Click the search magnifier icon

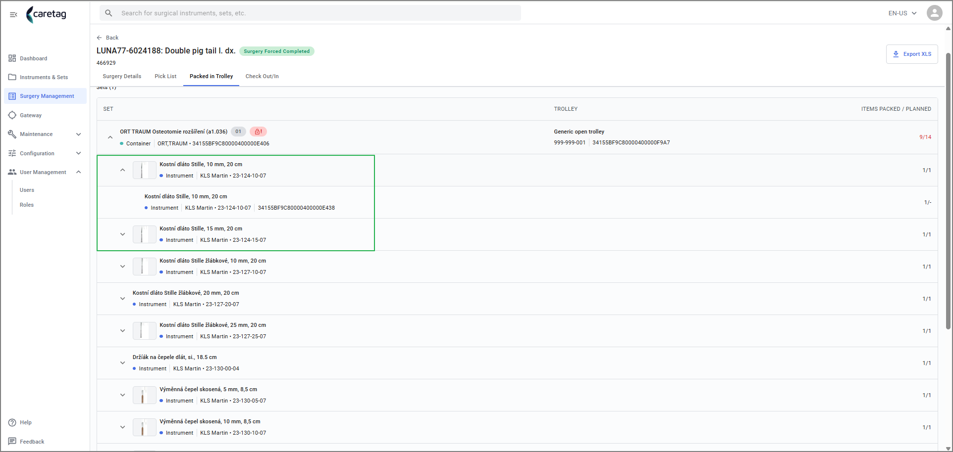108,13
